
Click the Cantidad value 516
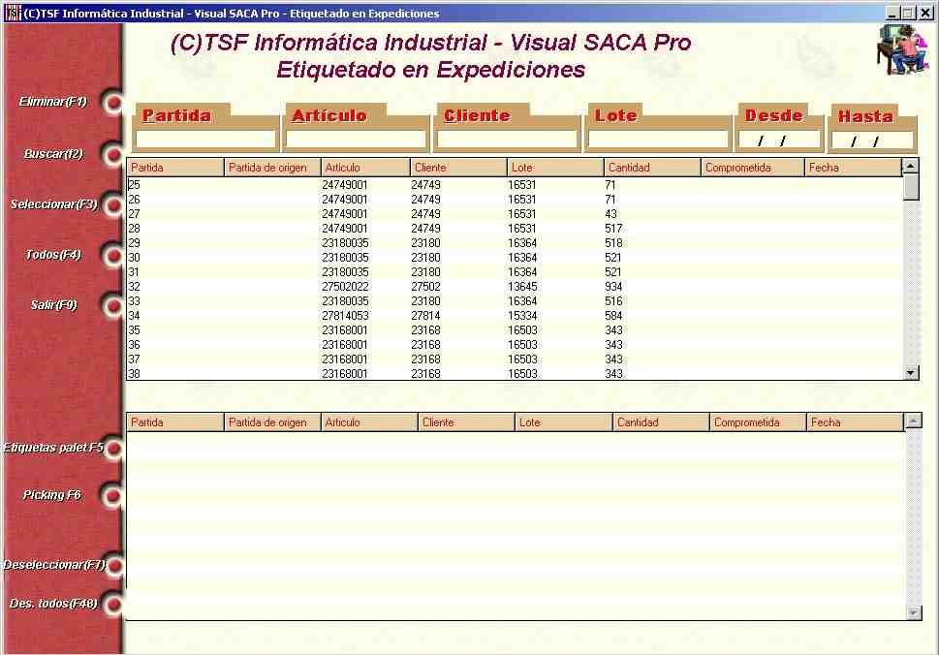(613, 301)
